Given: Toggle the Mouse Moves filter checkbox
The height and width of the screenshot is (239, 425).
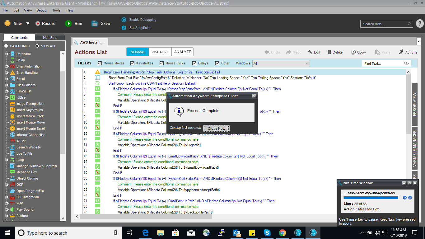Looking at the screenshot, I should tap(100, 63).
